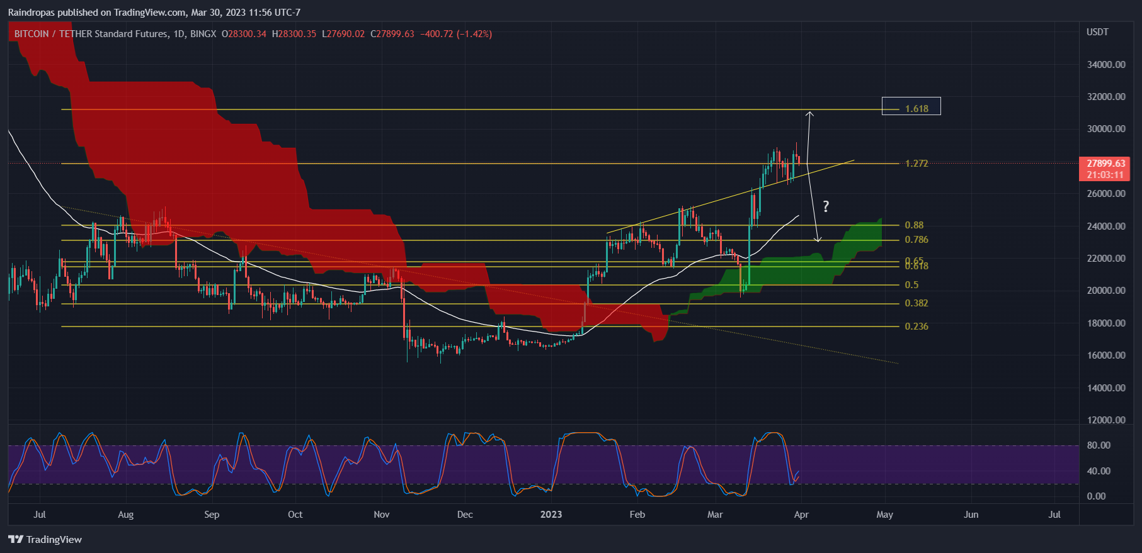Select the 0.5 Fibonacci level label
The image size is (1142, 553).
(x=911, y=285)
